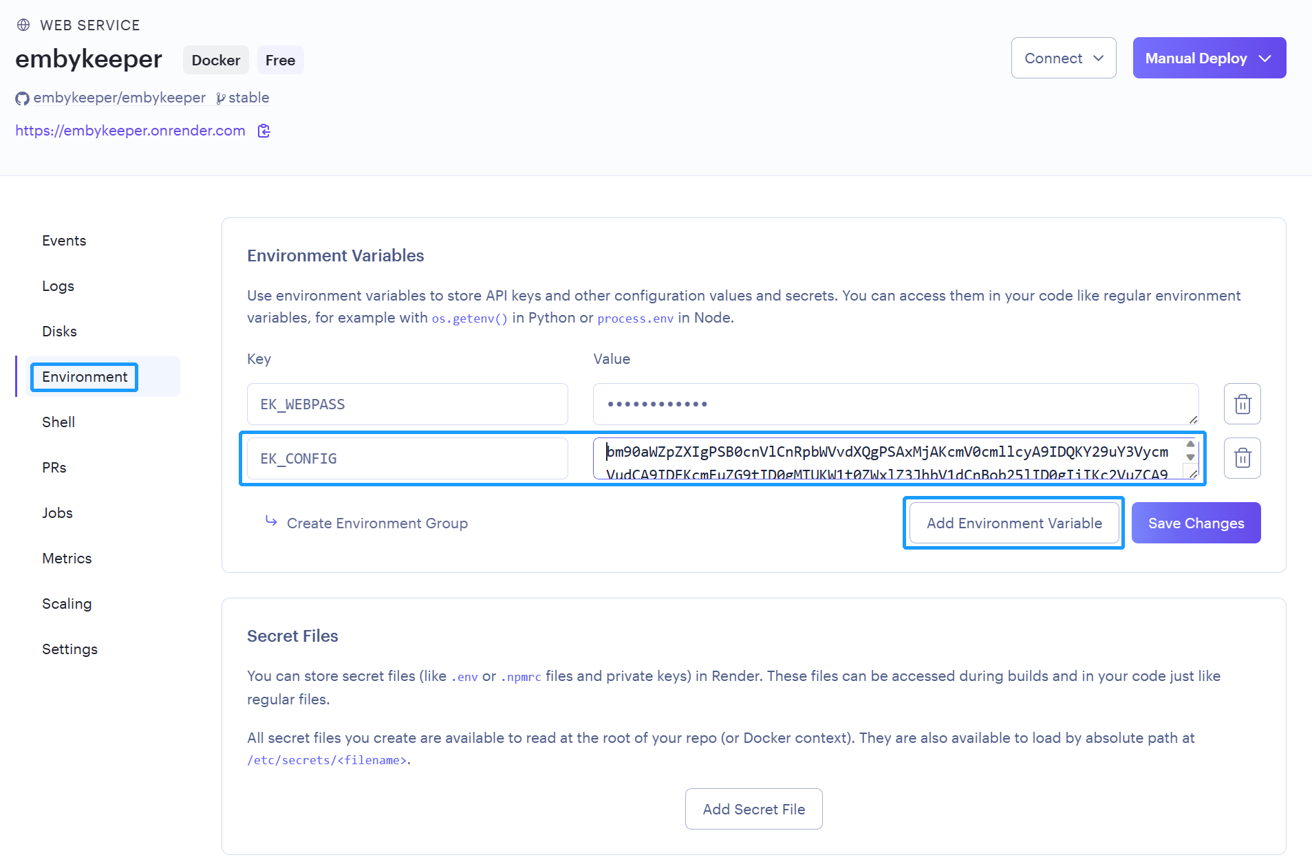This screenshot has width=1312, height=866.
Task: Open Scaling in the sidebar
Action: 67,604
